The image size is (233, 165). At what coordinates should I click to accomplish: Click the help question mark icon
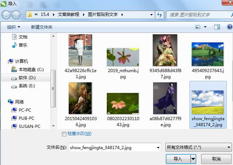pos(230,27)
